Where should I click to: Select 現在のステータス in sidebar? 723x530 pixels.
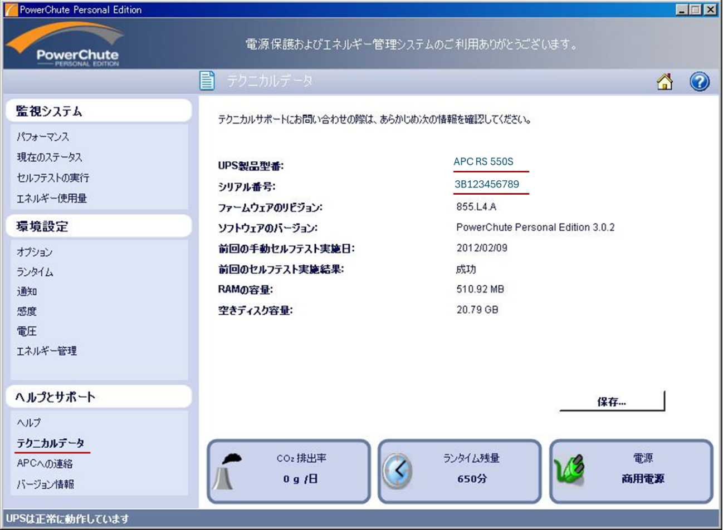click(49, 157)
